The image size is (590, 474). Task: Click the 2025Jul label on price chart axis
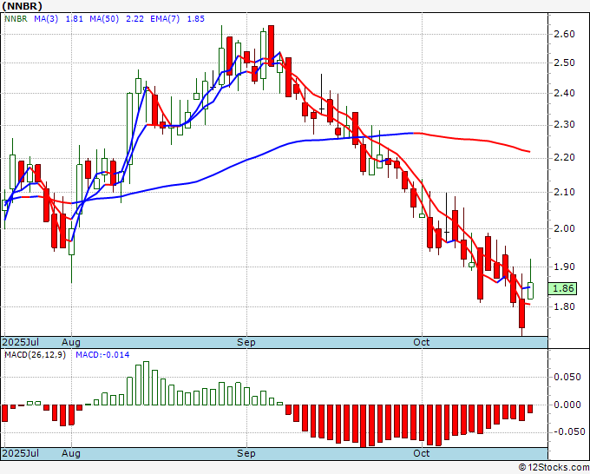point(21,342)
